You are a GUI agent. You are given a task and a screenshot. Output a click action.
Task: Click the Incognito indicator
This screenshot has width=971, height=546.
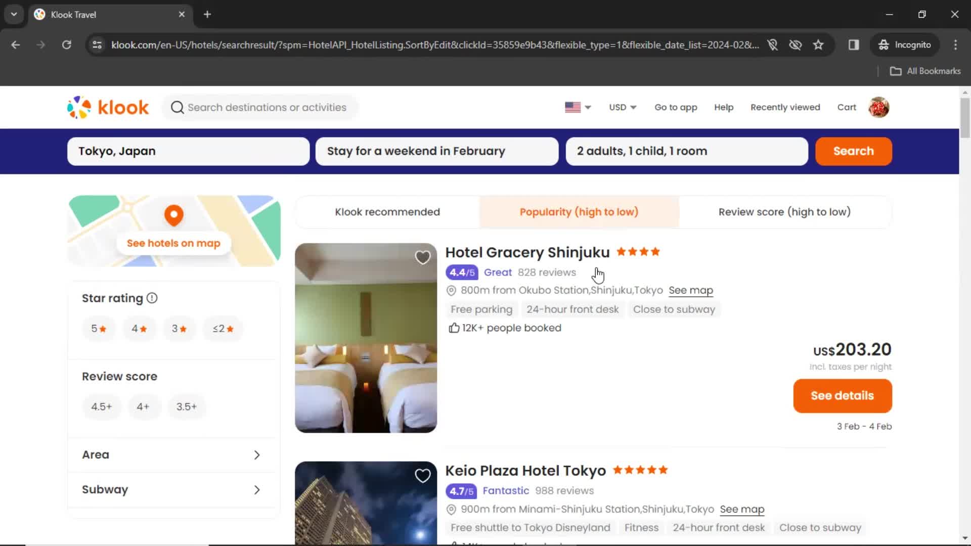(905, 45)
